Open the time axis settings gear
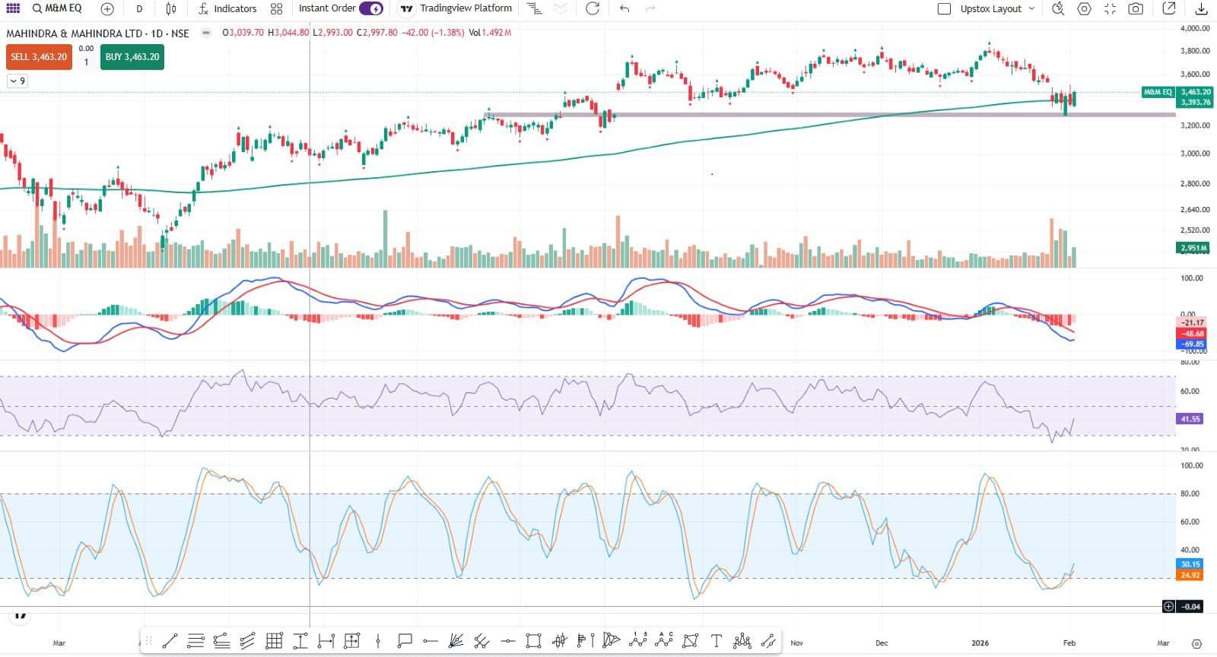 tap(1197, 643)
